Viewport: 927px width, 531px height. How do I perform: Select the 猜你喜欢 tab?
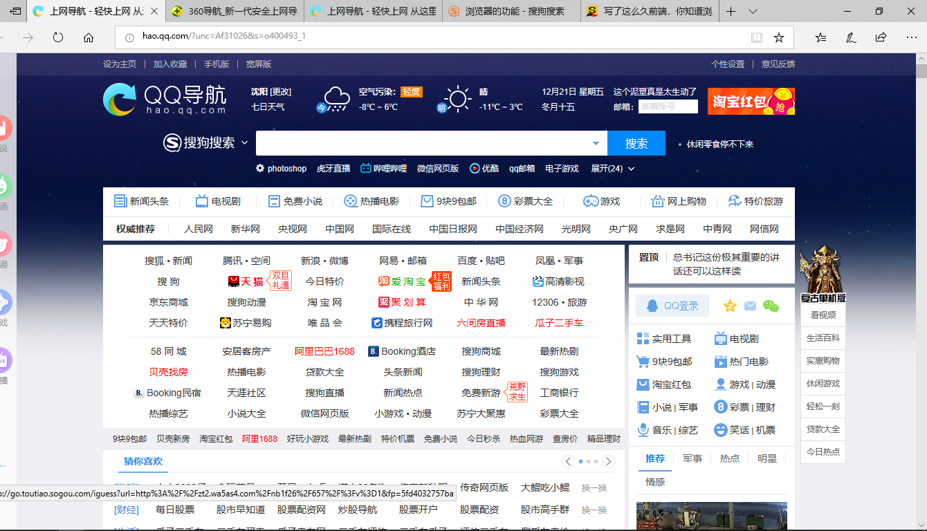point(143,461)
